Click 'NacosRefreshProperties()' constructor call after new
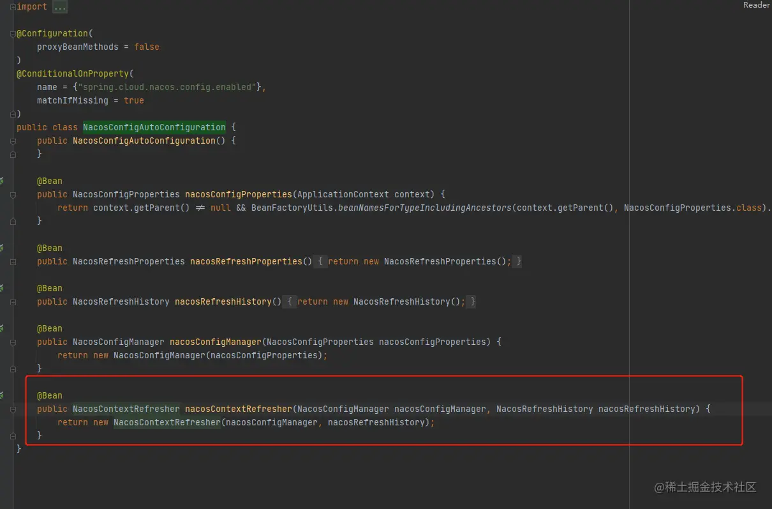Image resolution: width=772 pixels, height=509 pixels. [445, 261]
